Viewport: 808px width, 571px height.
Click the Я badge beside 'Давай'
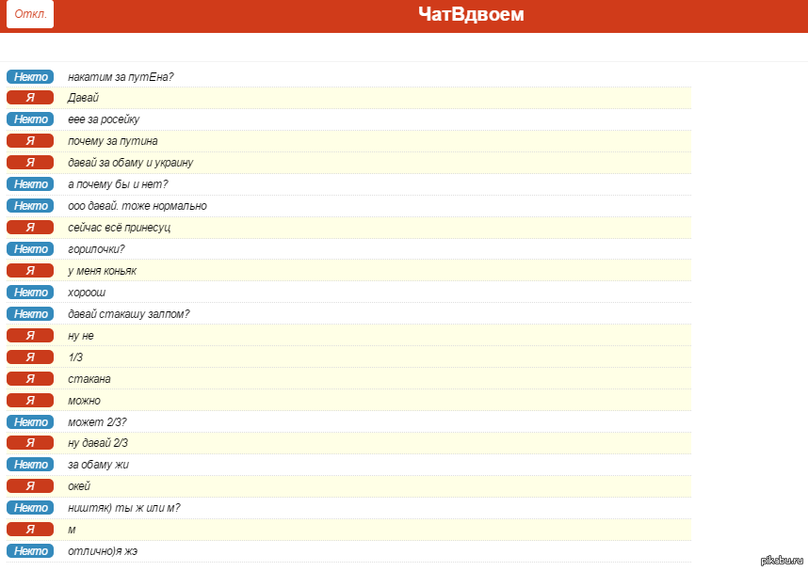[30, 98]
